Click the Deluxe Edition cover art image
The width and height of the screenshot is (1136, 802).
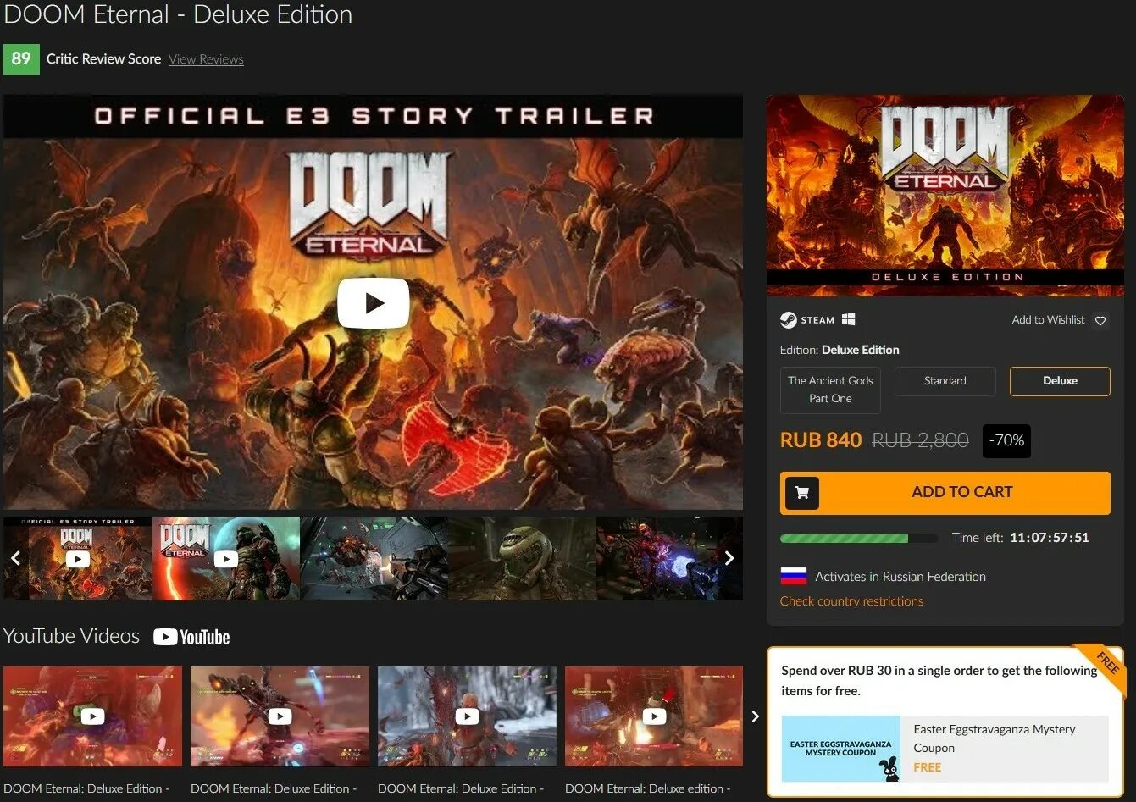(x=945, y=195)
